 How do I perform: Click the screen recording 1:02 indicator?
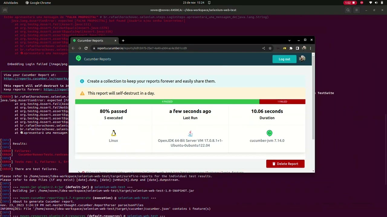[x=350, y=3]
